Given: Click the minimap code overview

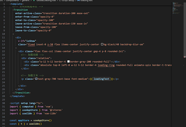Looking at the screenshot, I should [x=178, y=8].
